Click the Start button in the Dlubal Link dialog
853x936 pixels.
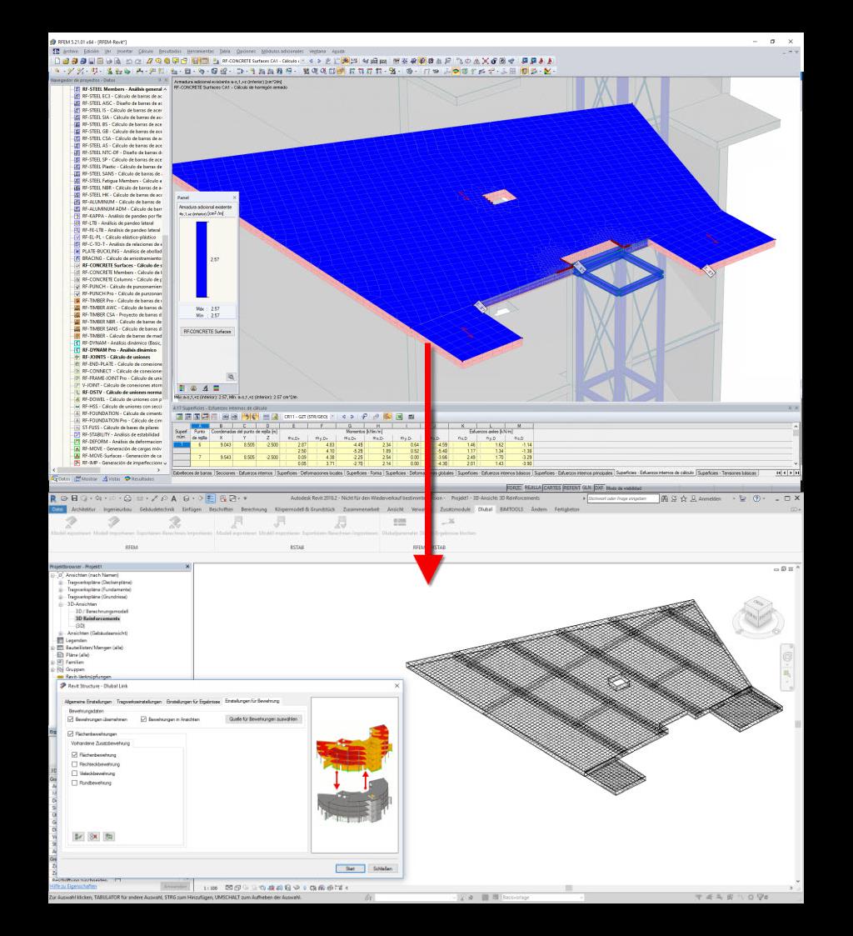[351, 868]
